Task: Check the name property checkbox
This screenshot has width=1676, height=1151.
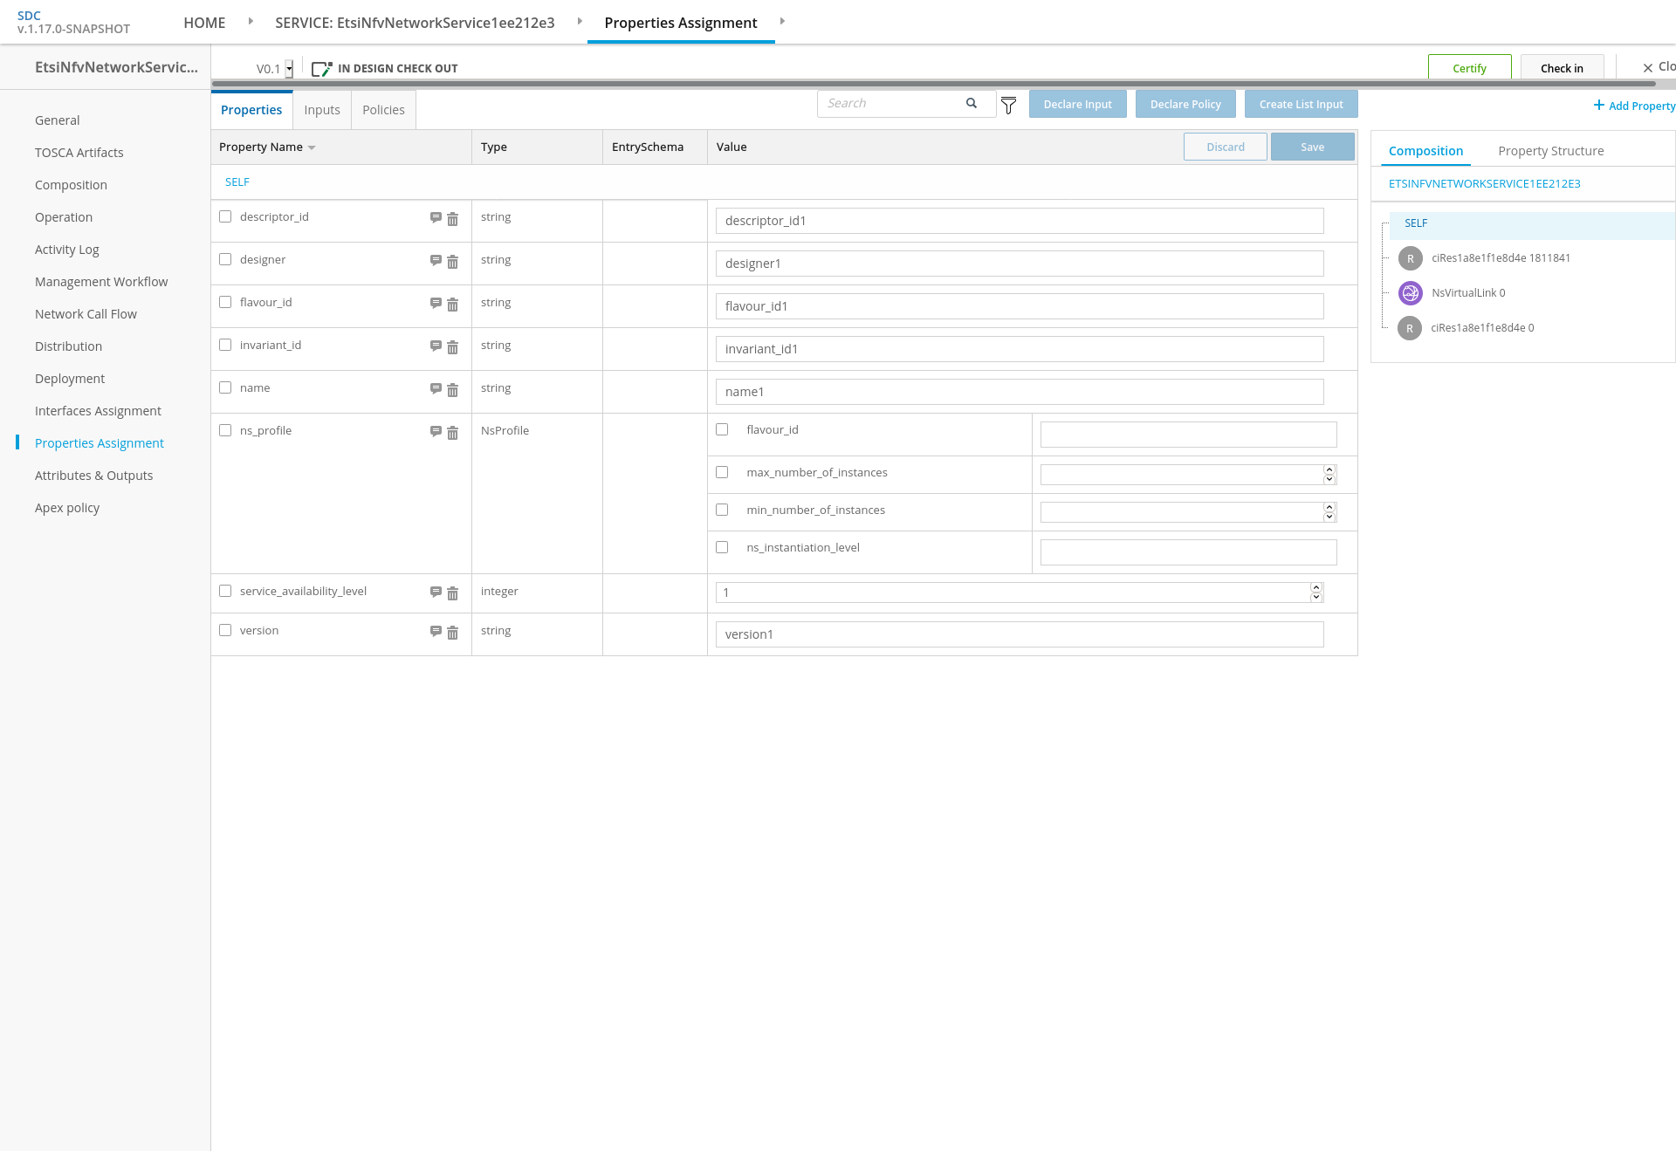Action: 225,387
